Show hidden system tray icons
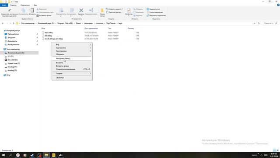This screenshot has height=158, width=280. click(x=261, y=155)
